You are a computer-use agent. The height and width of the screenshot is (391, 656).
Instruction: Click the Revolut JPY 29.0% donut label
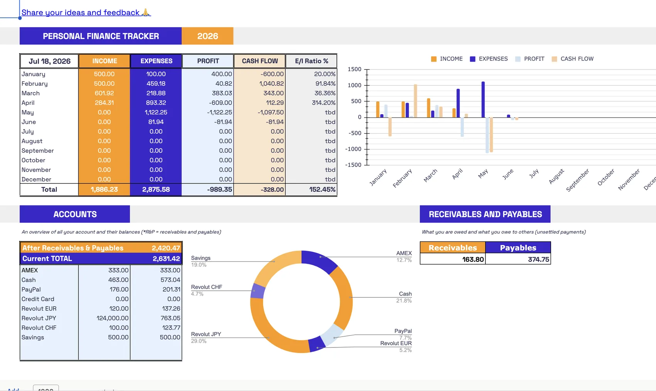(206, 337)
